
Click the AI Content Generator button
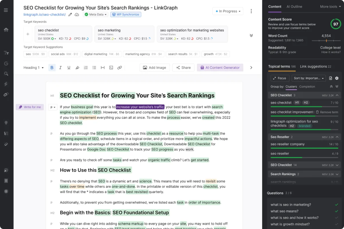tap(220, 68)
